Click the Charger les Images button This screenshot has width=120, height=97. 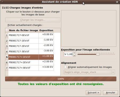click(33, 20)
